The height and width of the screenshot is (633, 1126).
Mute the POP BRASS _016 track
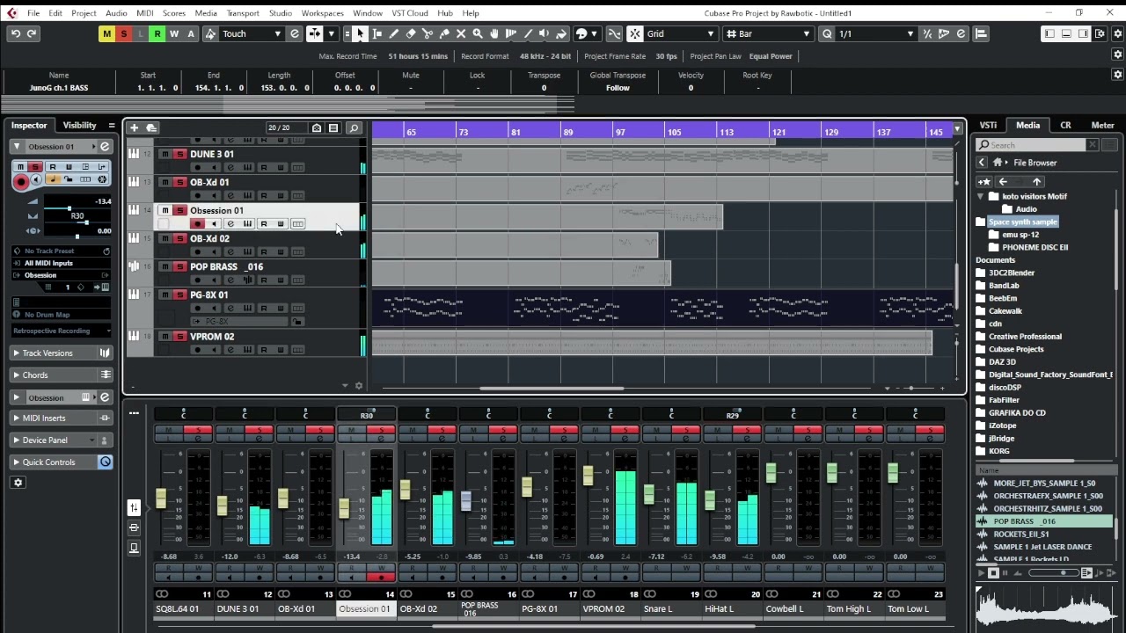[165, 266]
